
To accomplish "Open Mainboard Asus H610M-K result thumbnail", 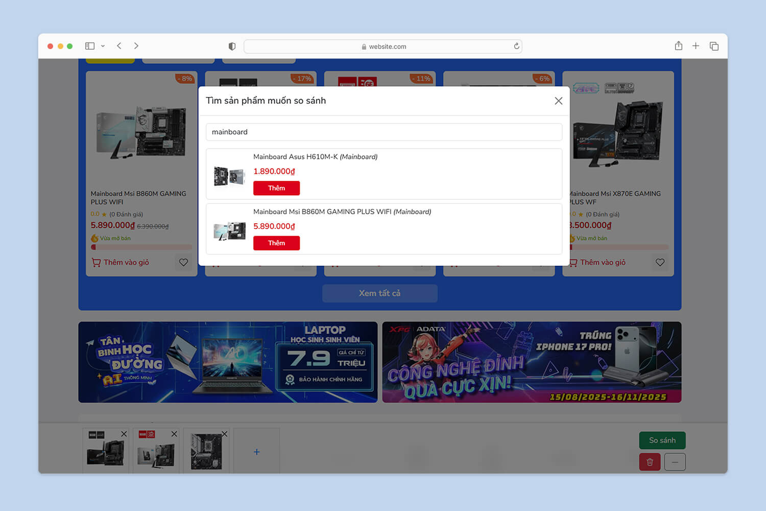I will point(229,176).
